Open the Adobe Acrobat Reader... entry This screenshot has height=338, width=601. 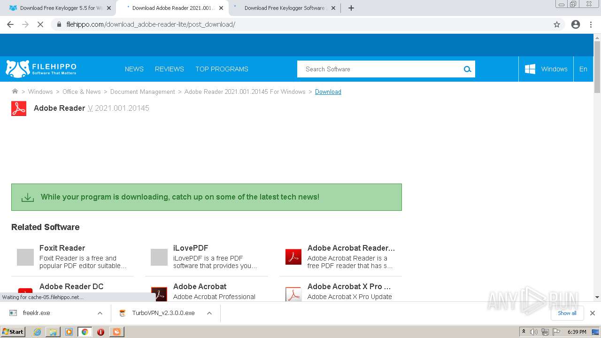tap(351, 248)
